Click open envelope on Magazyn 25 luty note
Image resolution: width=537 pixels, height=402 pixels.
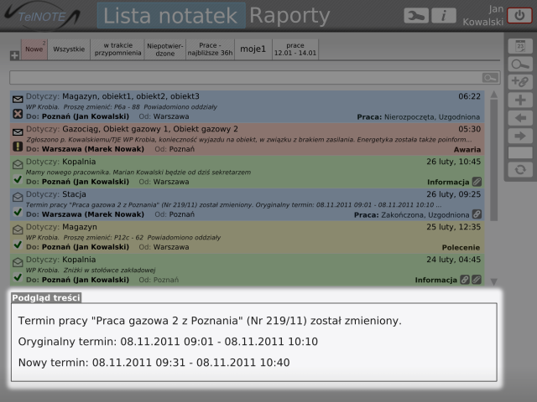pos(18,229)
